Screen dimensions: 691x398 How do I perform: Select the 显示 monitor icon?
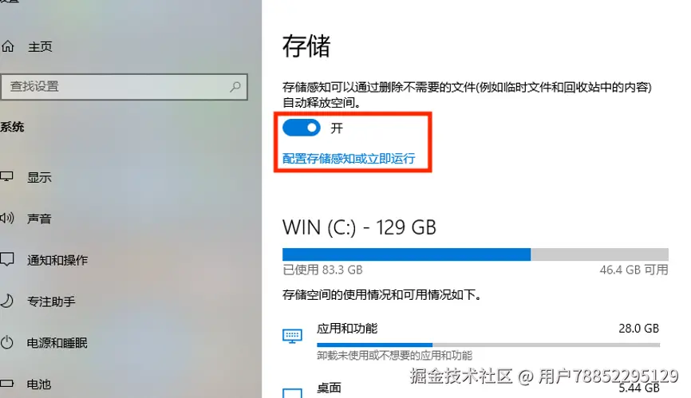tap(6, 177)
